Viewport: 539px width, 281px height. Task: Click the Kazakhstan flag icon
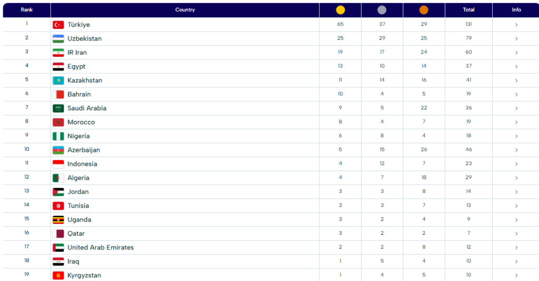coord(58,80)
